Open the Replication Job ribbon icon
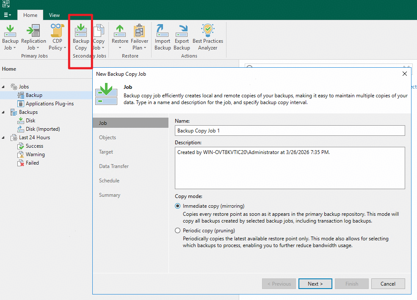 [33, 31]
